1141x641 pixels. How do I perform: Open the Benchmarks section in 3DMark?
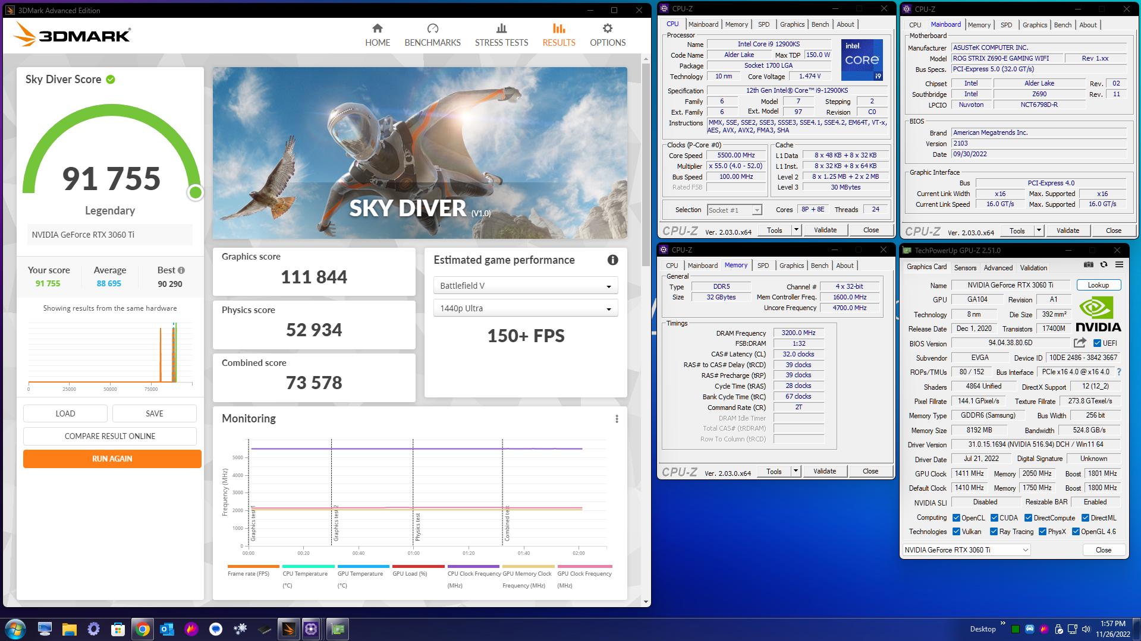tap(432, 35)
